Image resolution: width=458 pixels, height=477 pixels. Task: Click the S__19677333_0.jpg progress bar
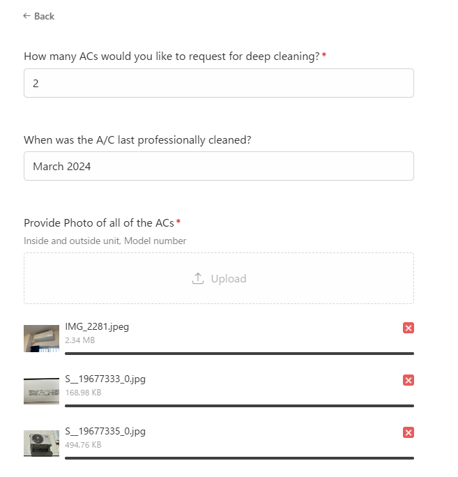click(x=239, y=406)
